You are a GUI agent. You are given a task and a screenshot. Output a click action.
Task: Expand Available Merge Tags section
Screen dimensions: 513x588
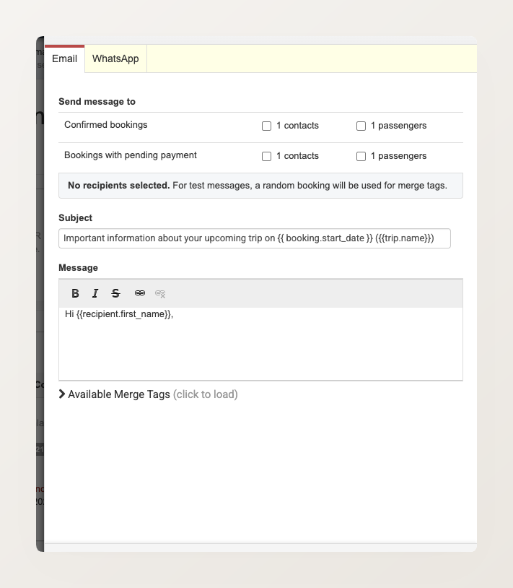[149, 394]
